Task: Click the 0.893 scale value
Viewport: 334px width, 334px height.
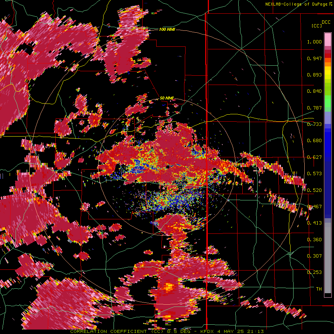Action: (314, 75)
